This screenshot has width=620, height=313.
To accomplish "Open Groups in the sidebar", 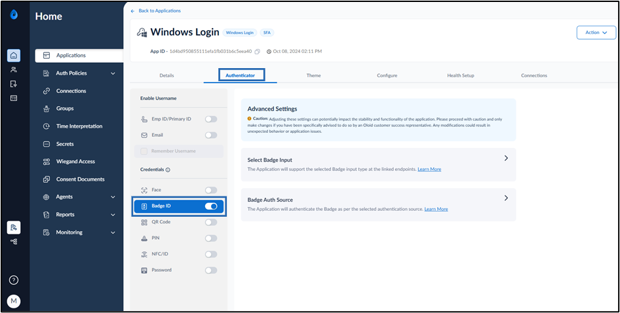I will pos(65,109).
